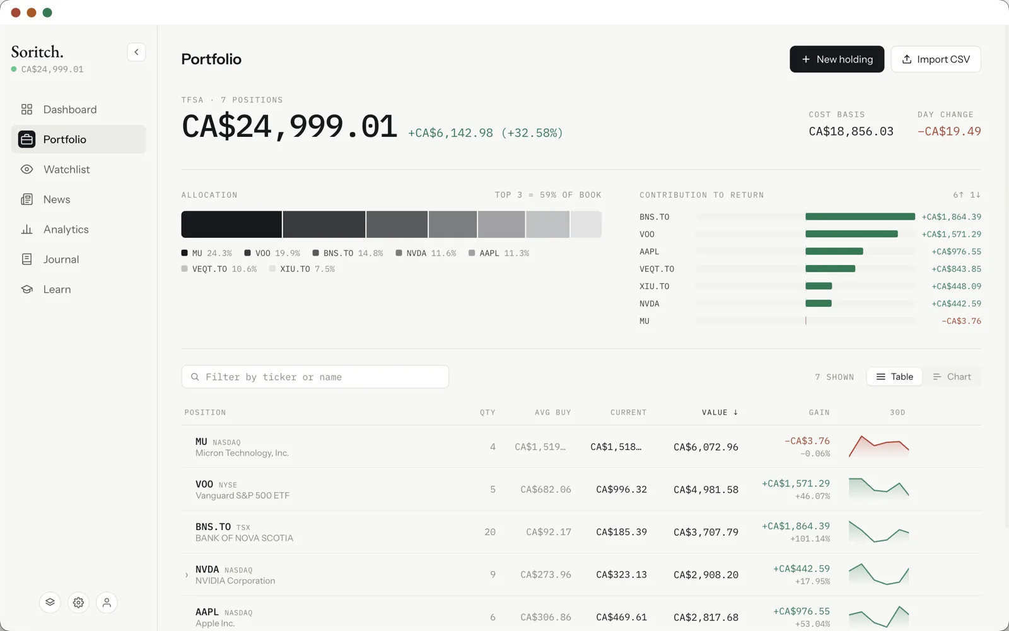Viewport: 1009px width, 631px height.
Task: Focus the filter by ticker input
Action: 315,377
